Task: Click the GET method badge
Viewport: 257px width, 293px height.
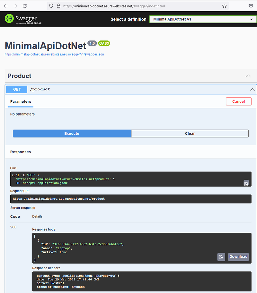Action: (17, 89)
